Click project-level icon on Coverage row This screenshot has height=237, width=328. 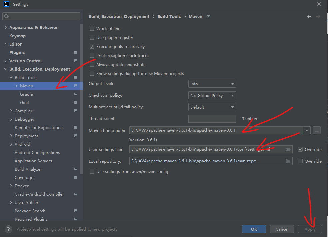(x=76, y=177)
